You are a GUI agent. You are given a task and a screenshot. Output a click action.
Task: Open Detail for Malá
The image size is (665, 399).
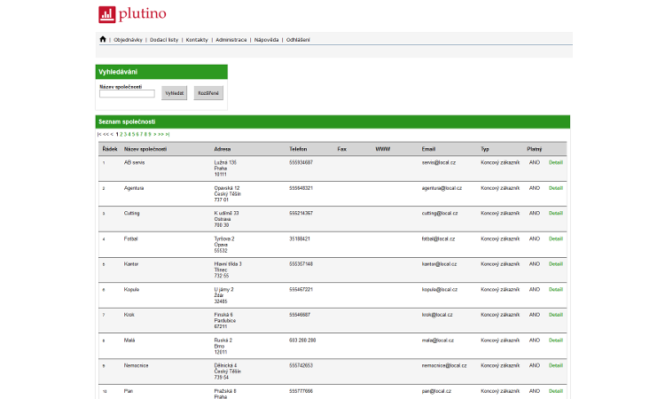pos(556,340)
